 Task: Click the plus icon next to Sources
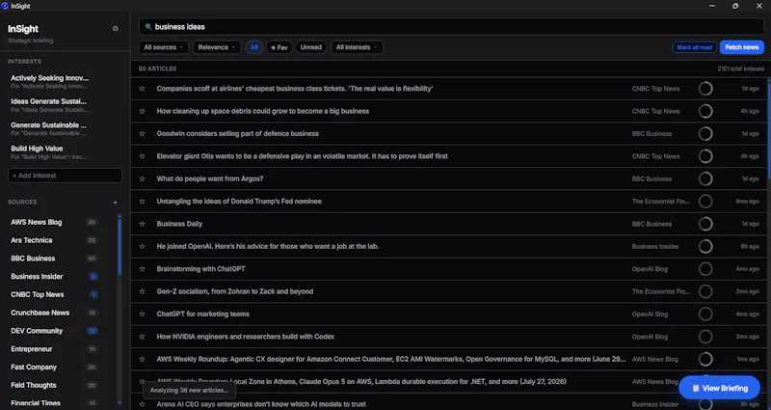pos(115,203)
